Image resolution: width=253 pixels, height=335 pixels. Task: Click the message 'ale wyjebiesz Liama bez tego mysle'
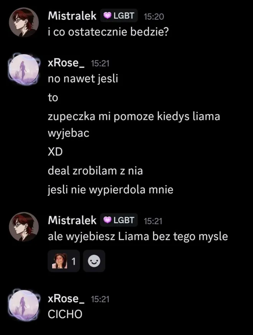tap(138, 236)
